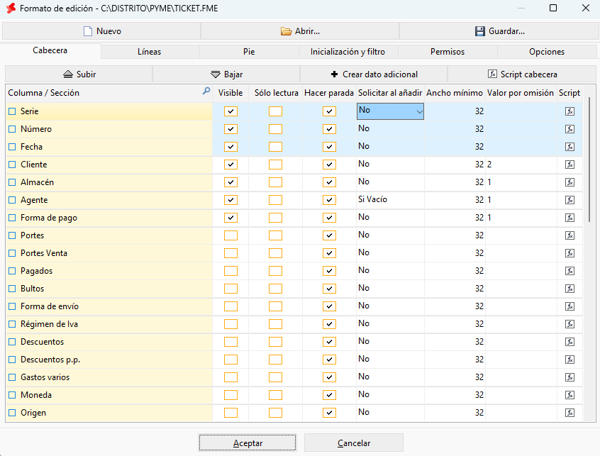Open Solicitar al añadir cell for Número
Viewport: 600px width, 456px height.
click(x=390, y=129)
